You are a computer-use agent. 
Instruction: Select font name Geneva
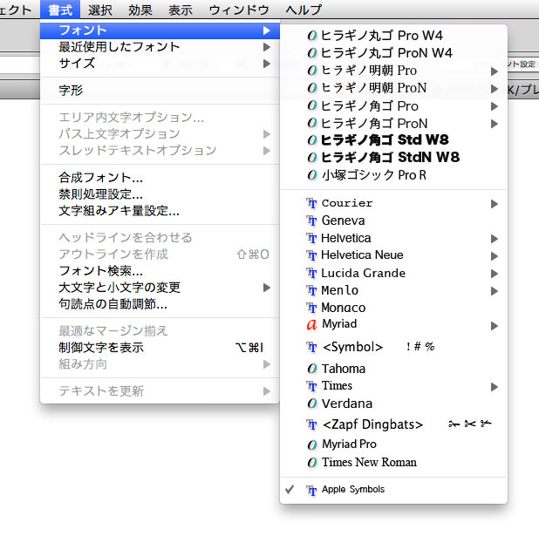(343, 221)
